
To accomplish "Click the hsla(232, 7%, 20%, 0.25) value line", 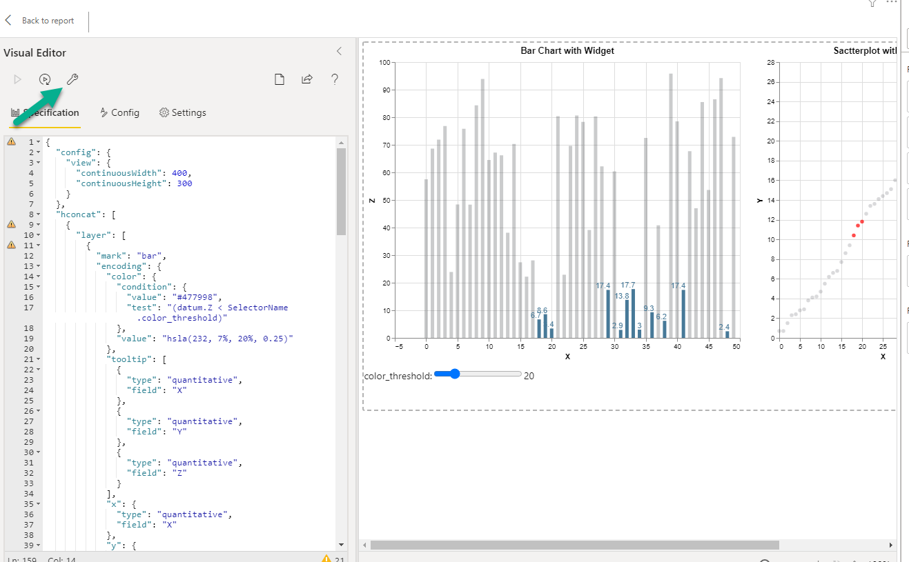I will 205,339.
